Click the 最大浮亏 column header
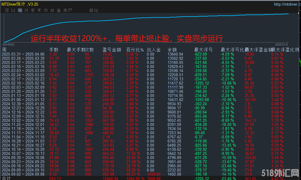301x180 pixels. pos(203,50)
